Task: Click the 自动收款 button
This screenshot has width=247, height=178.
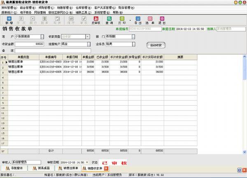Action: (156, 45)
